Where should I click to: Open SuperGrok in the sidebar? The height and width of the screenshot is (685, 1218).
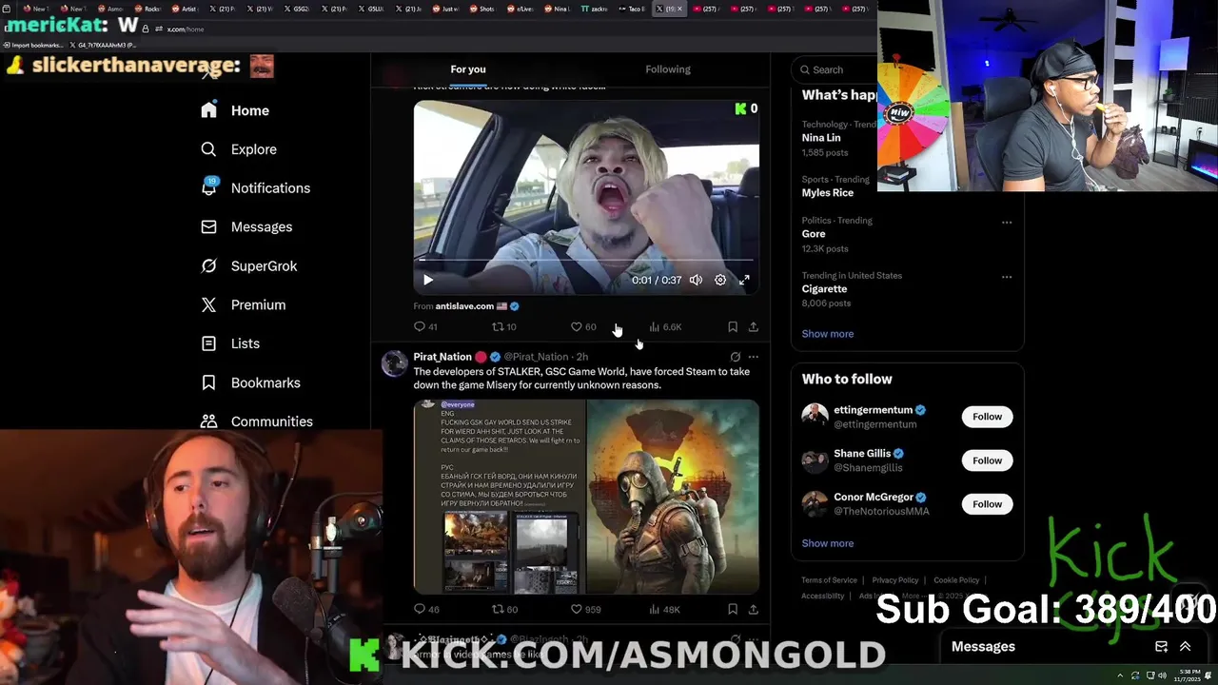pyautogui.click(x=249, y=265)
